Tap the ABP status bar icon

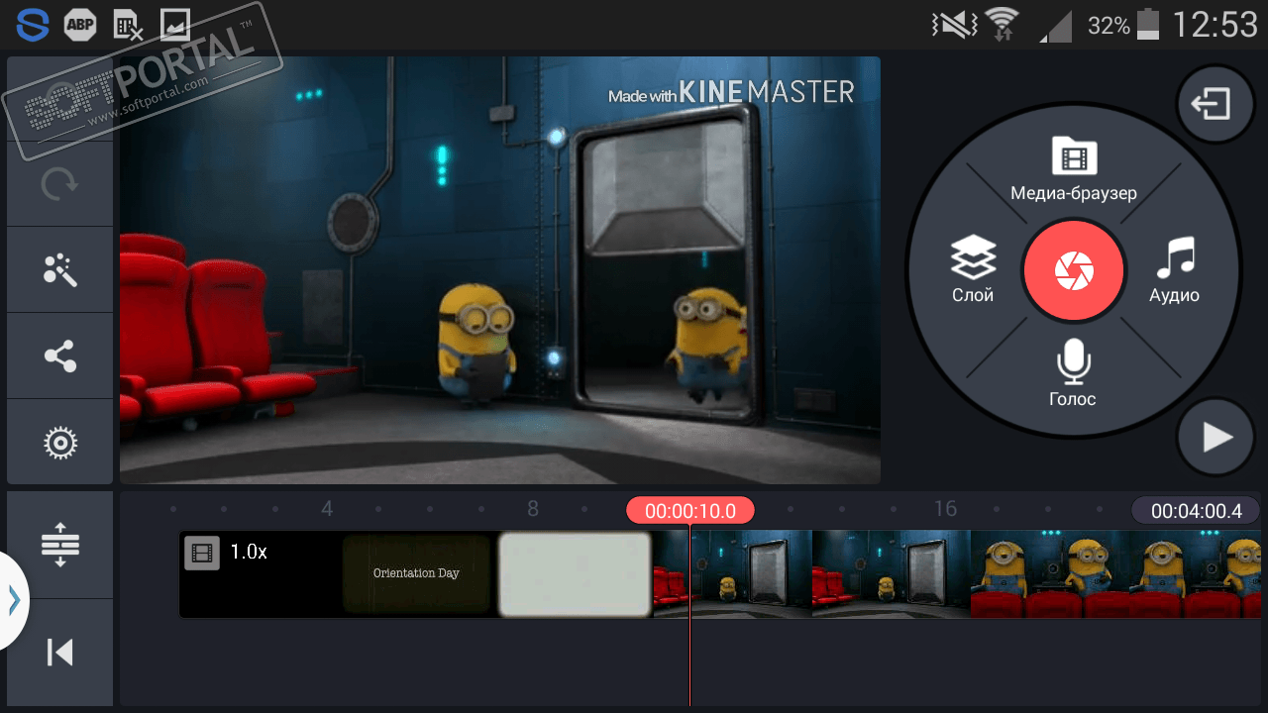[x=80, y=25]
